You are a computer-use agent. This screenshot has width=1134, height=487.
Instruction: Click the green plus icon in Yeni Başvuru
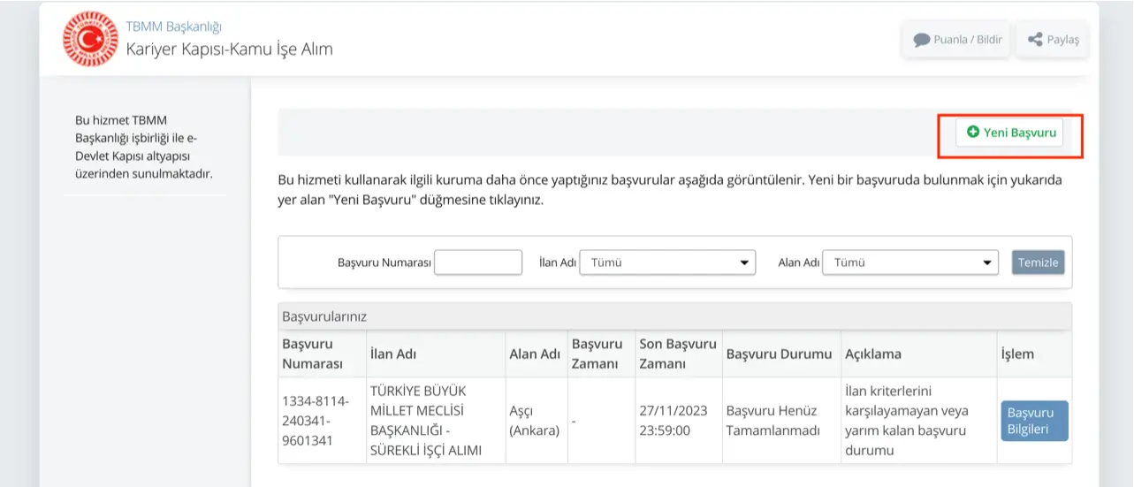point(973,132)
